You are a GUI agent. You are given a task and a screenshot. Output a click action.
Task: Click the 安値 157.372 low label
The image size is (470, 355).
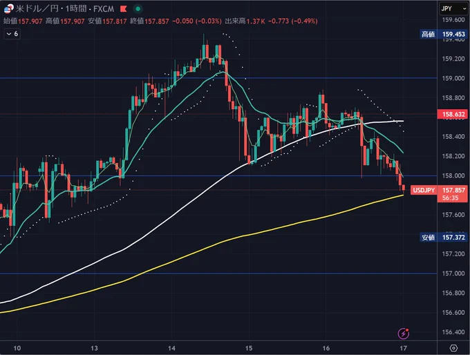[444, 238]
